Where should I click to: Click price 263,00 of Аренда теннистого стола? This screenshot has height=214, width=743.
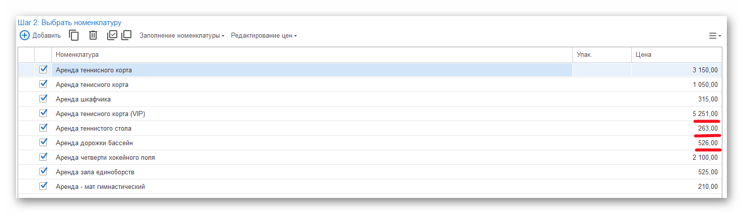[x=708, y=129]
